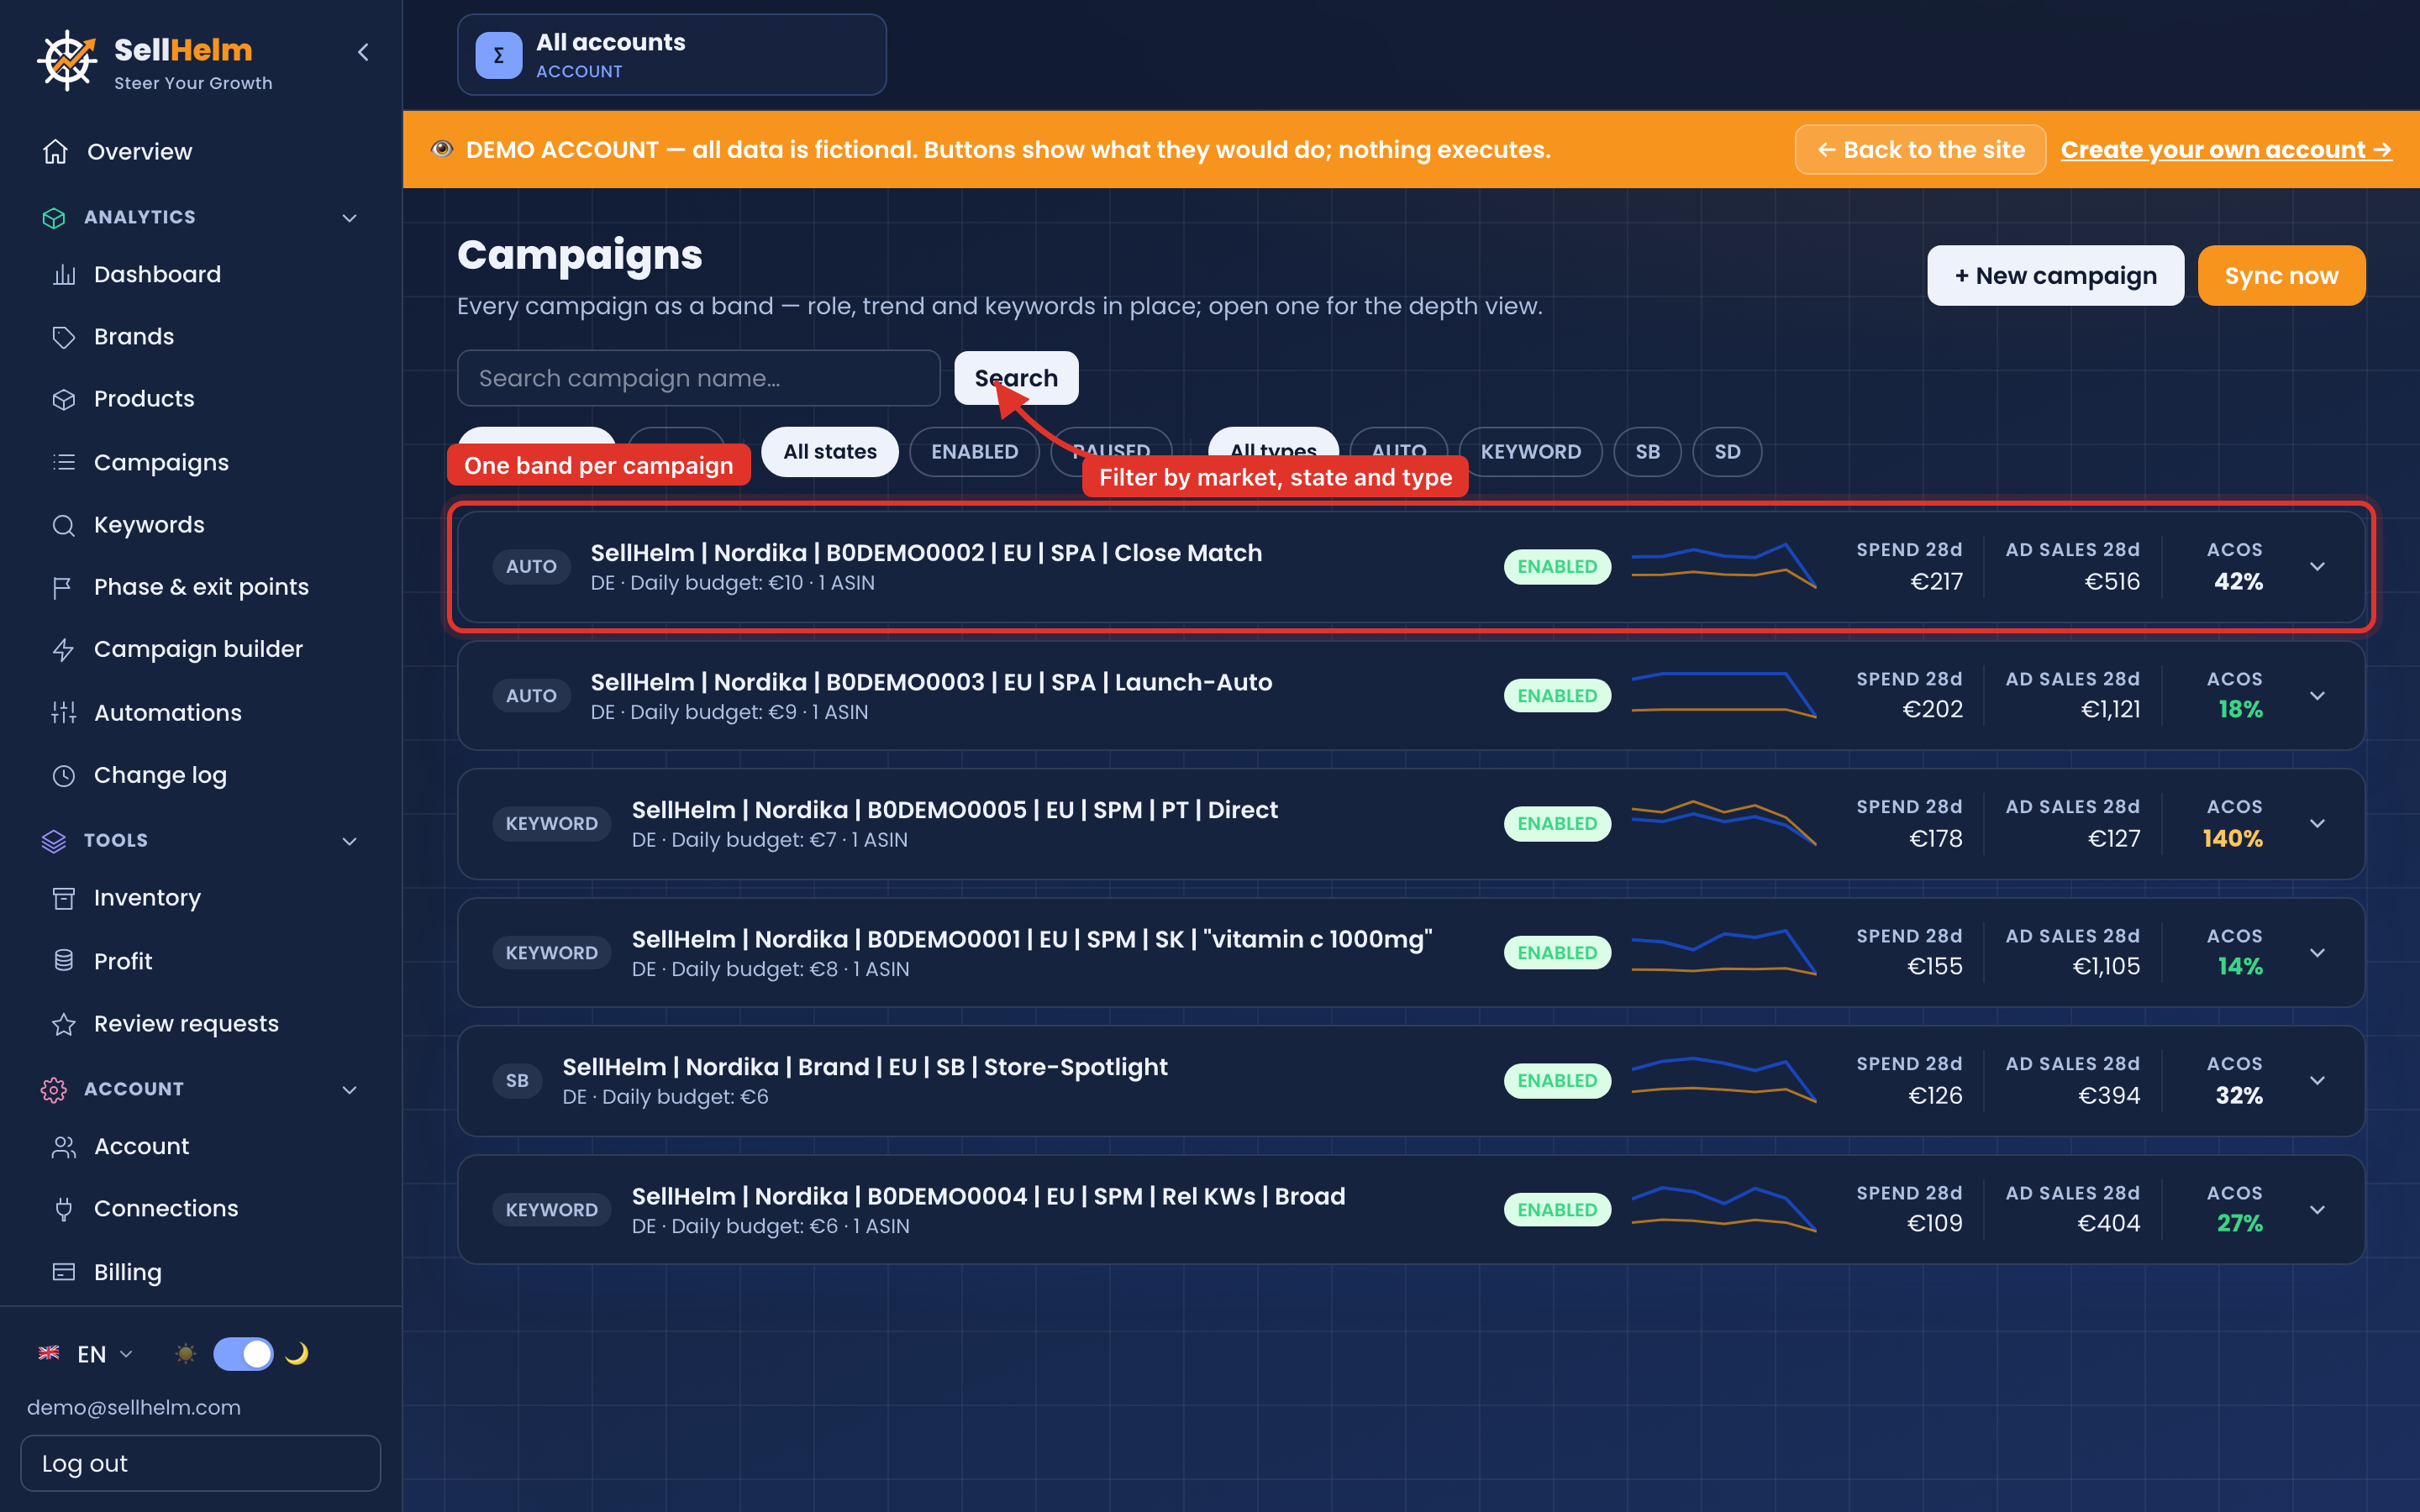Viewport: 2420px width, 1512px height.
Task: Click the Phase & exit points flag icon
Action: 64,587
